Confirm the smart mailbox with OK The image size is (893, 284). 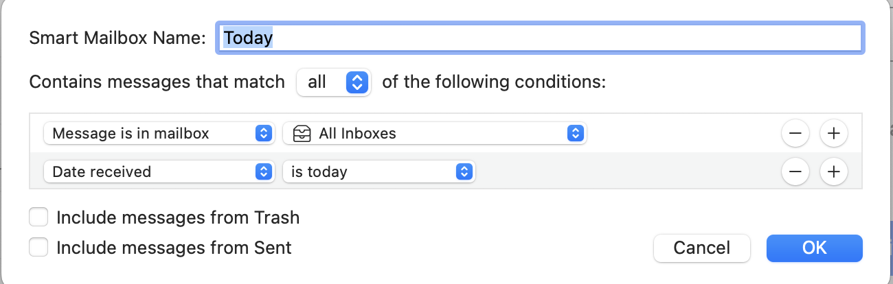click(x=815, y=248)
